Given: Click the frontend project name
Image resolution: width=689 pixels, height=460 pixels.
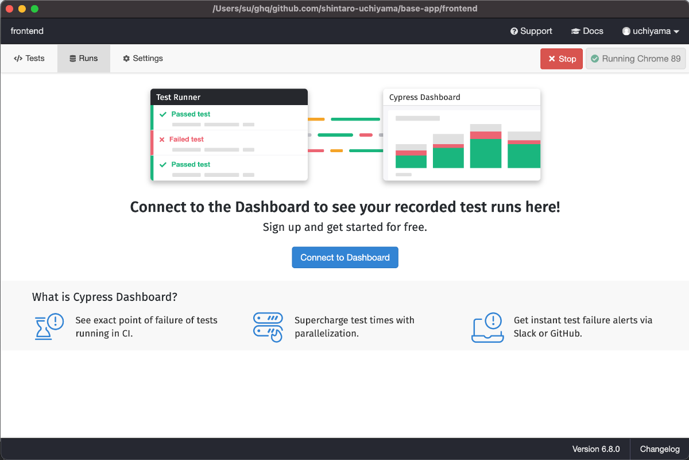Looking at the screenshot, I should [x=27, y=31].
